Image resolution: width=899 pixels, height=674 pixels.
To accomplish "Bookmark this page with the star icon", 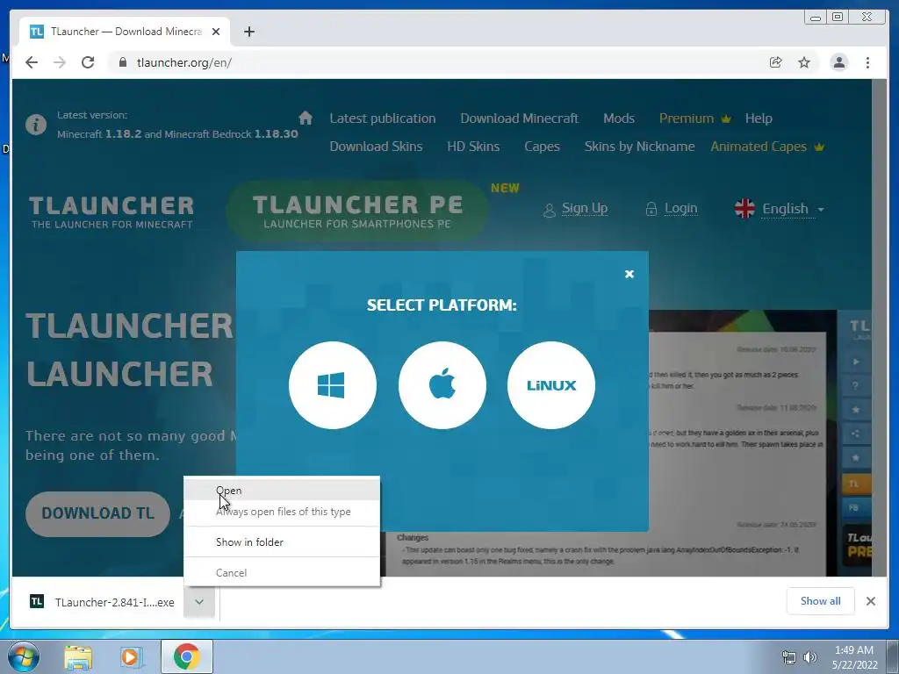I will [x=804, y=62].
